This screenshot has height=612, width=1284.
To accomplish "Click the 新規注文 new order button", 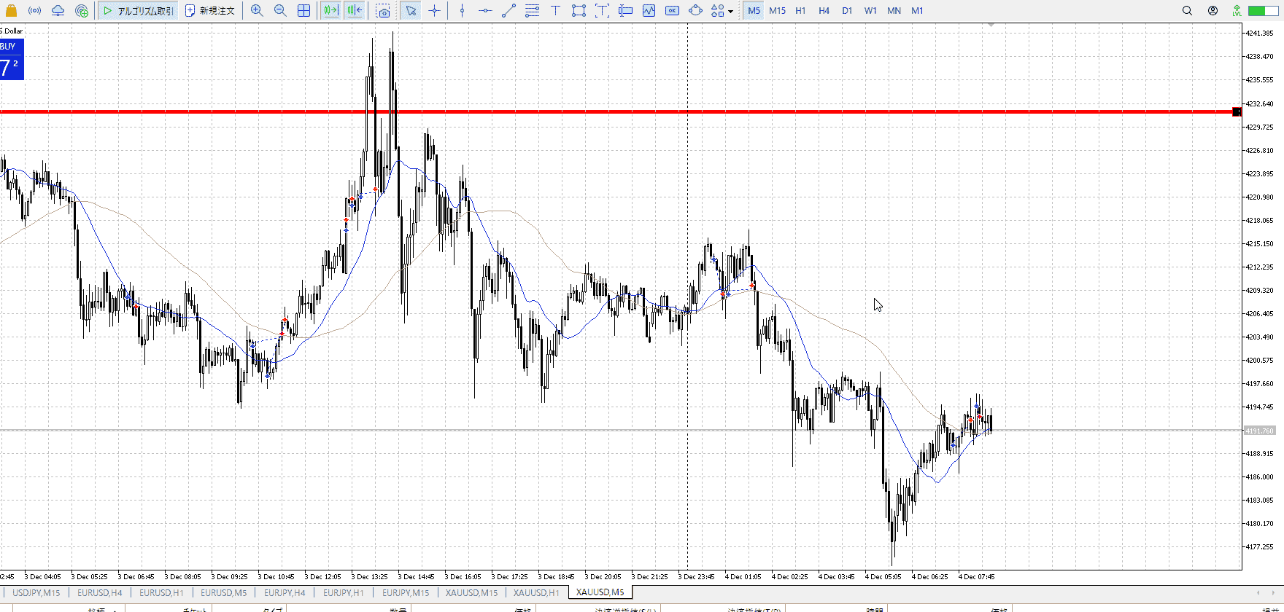I will pyautogui.click(x=210, y=11).
